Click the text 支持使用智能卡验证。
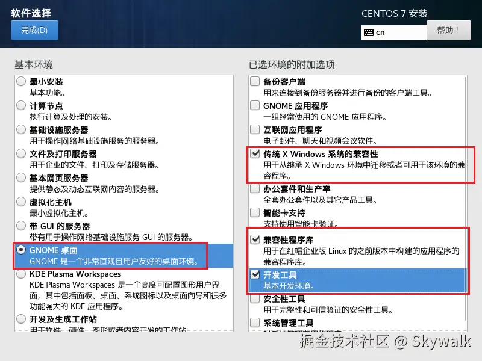Viewport: 482px width, 361px height. click(301, 224)
